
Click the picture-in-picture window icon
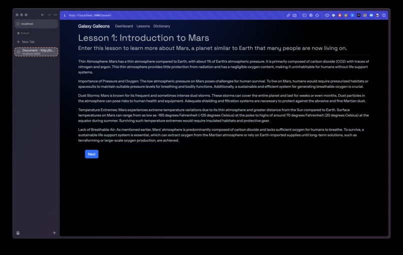pos(304,15)
